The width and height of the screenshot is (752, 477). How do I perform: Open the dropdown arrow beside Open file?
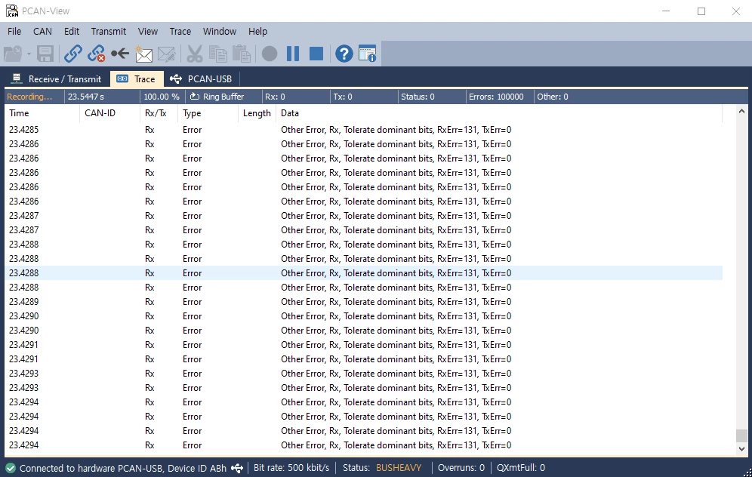29,54
